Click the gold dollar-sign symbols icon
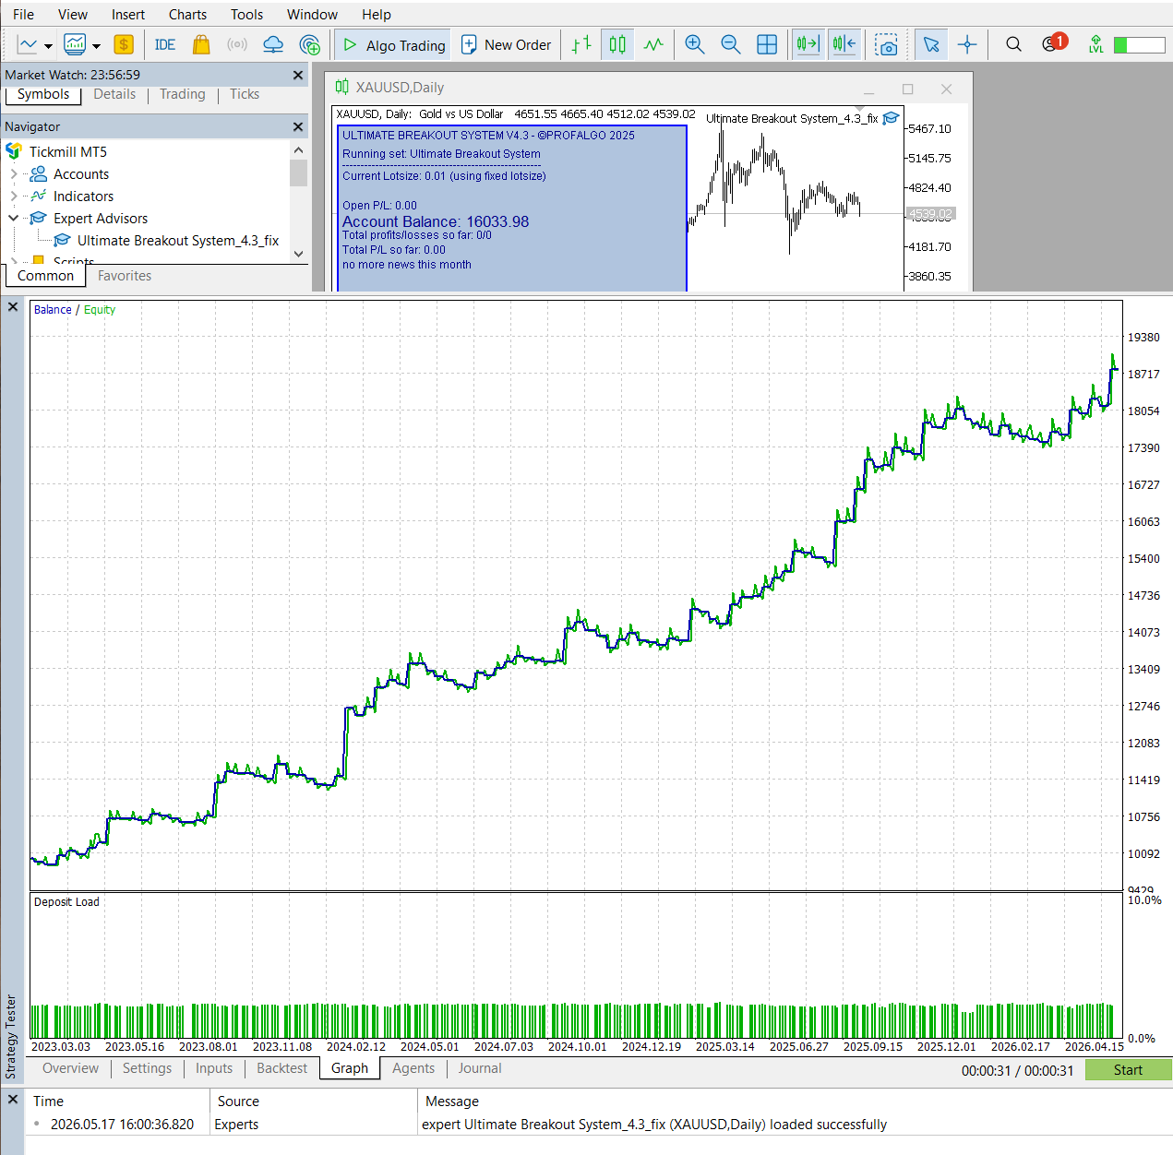This screenshot has width=1173, height=1155. coord(124,44)
